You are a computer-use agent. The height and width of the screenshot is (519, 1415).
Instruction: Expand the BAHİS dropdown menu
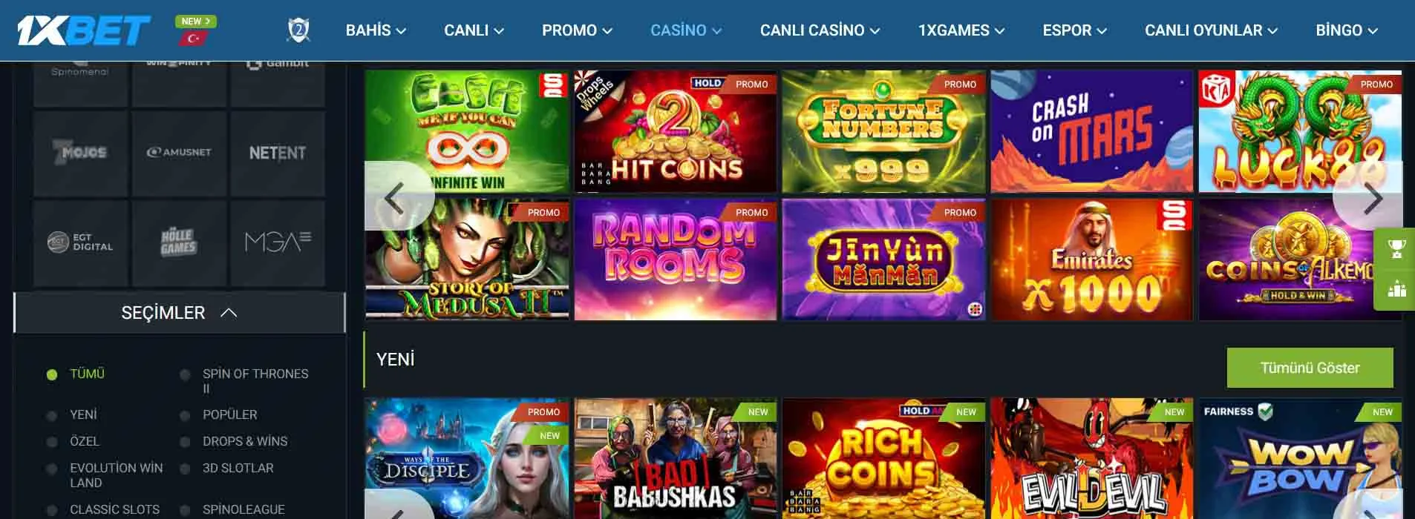coord(376,30)
